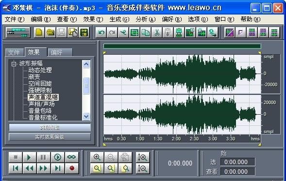Open the 效果(T) menu

pyautogui.click(x=93, y=19)
